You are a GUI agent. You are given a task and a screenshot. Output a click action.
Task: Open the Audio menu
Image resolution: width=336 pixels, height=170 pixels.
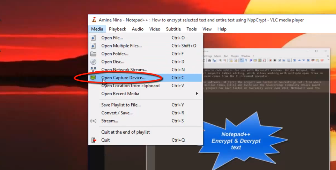[138, 29]
